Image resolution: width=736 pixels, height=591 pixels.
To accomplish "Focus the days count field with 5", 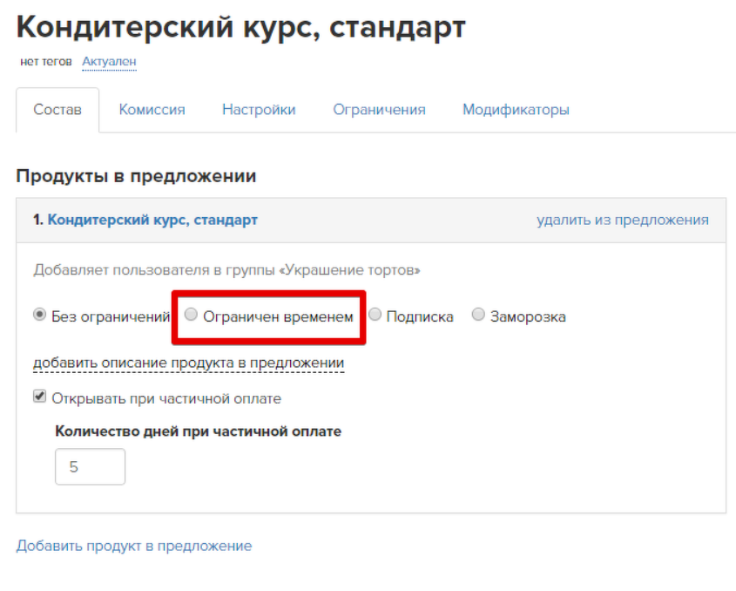I will click(90, 466).
